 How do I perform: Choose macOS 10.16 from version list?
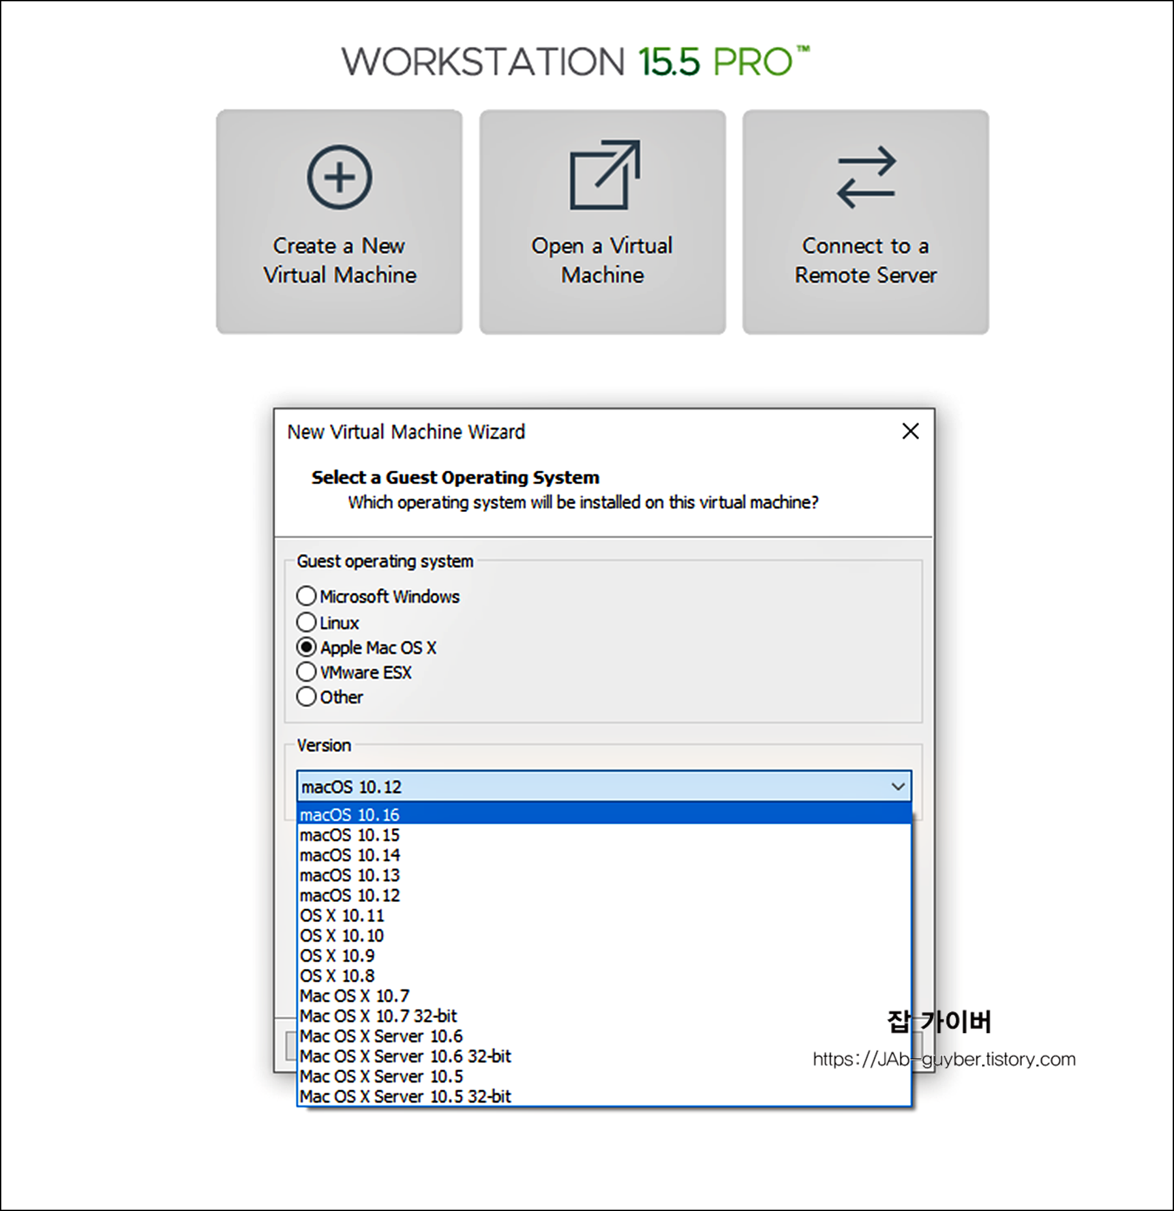pyautogui.click(x=604, y=815)
